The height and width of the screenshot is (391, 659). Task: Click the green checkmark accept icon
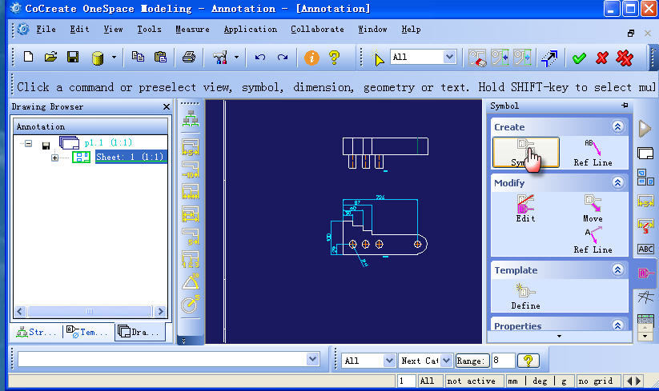click(x=579, y=58)
